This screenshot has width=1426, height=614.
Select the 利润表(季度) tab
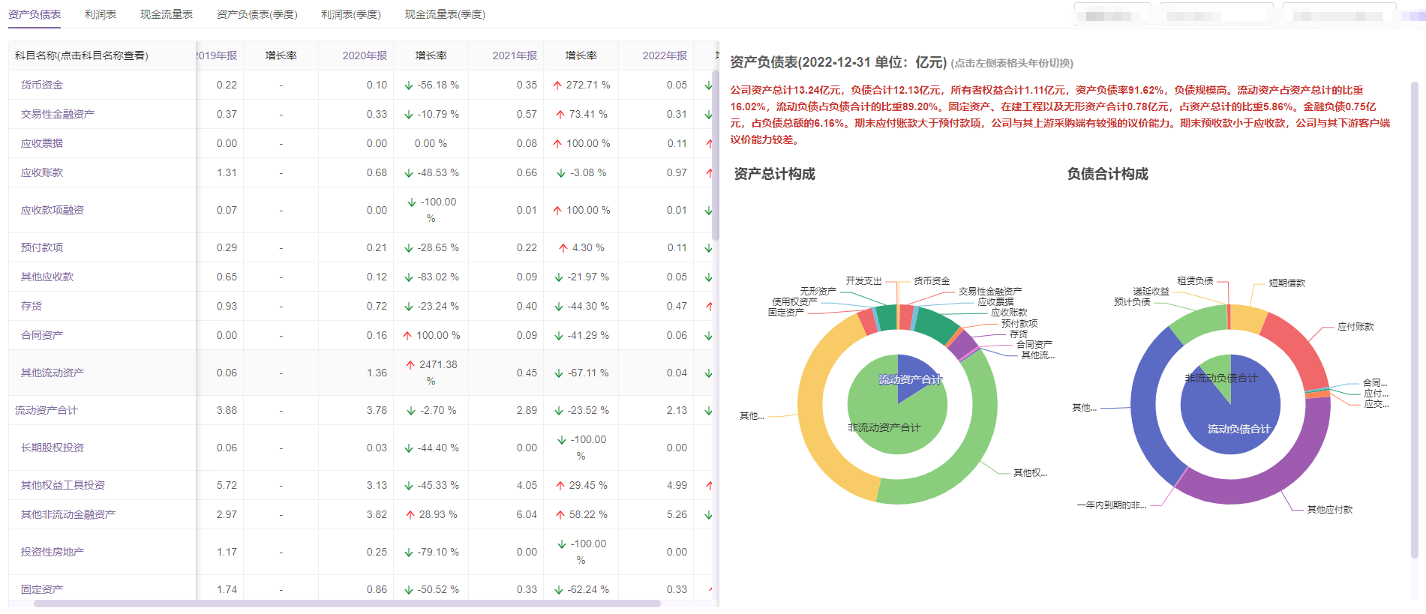point(351,14)
